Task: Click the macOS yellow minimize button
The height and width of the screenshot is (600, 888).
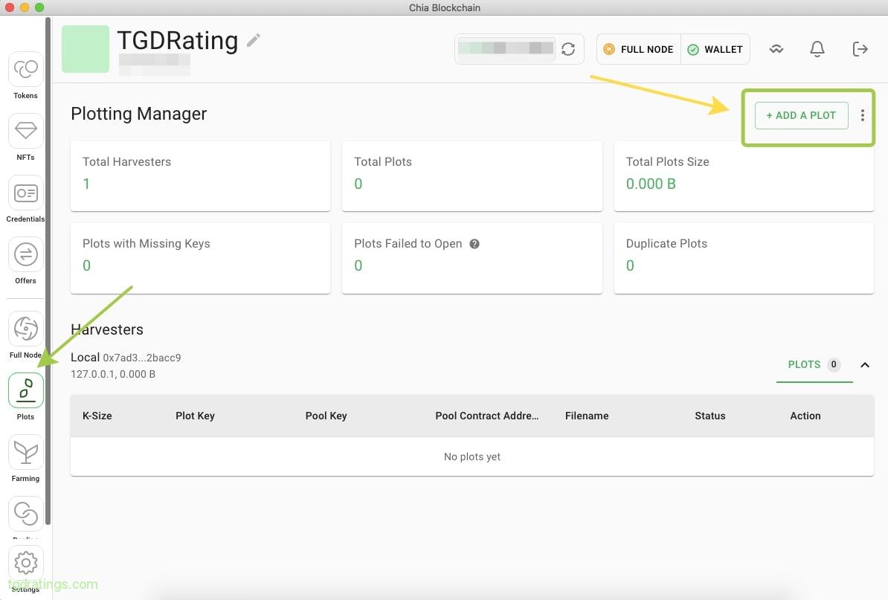Action: (x=25, y=7)
